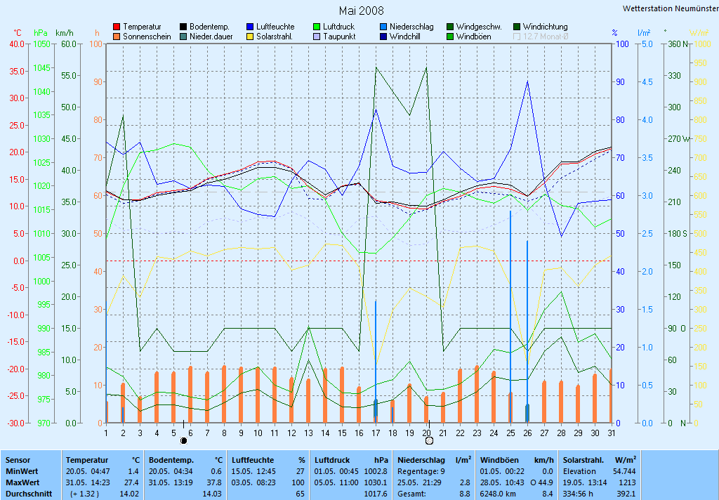The width and height of the screenshot is (719, 500).
Task: Click the humidity minimum time "15.05. 12:45"
Action: coord(253,472)
